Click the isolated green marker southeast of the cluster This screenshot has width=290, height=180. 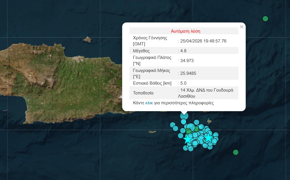click(235, 152)
